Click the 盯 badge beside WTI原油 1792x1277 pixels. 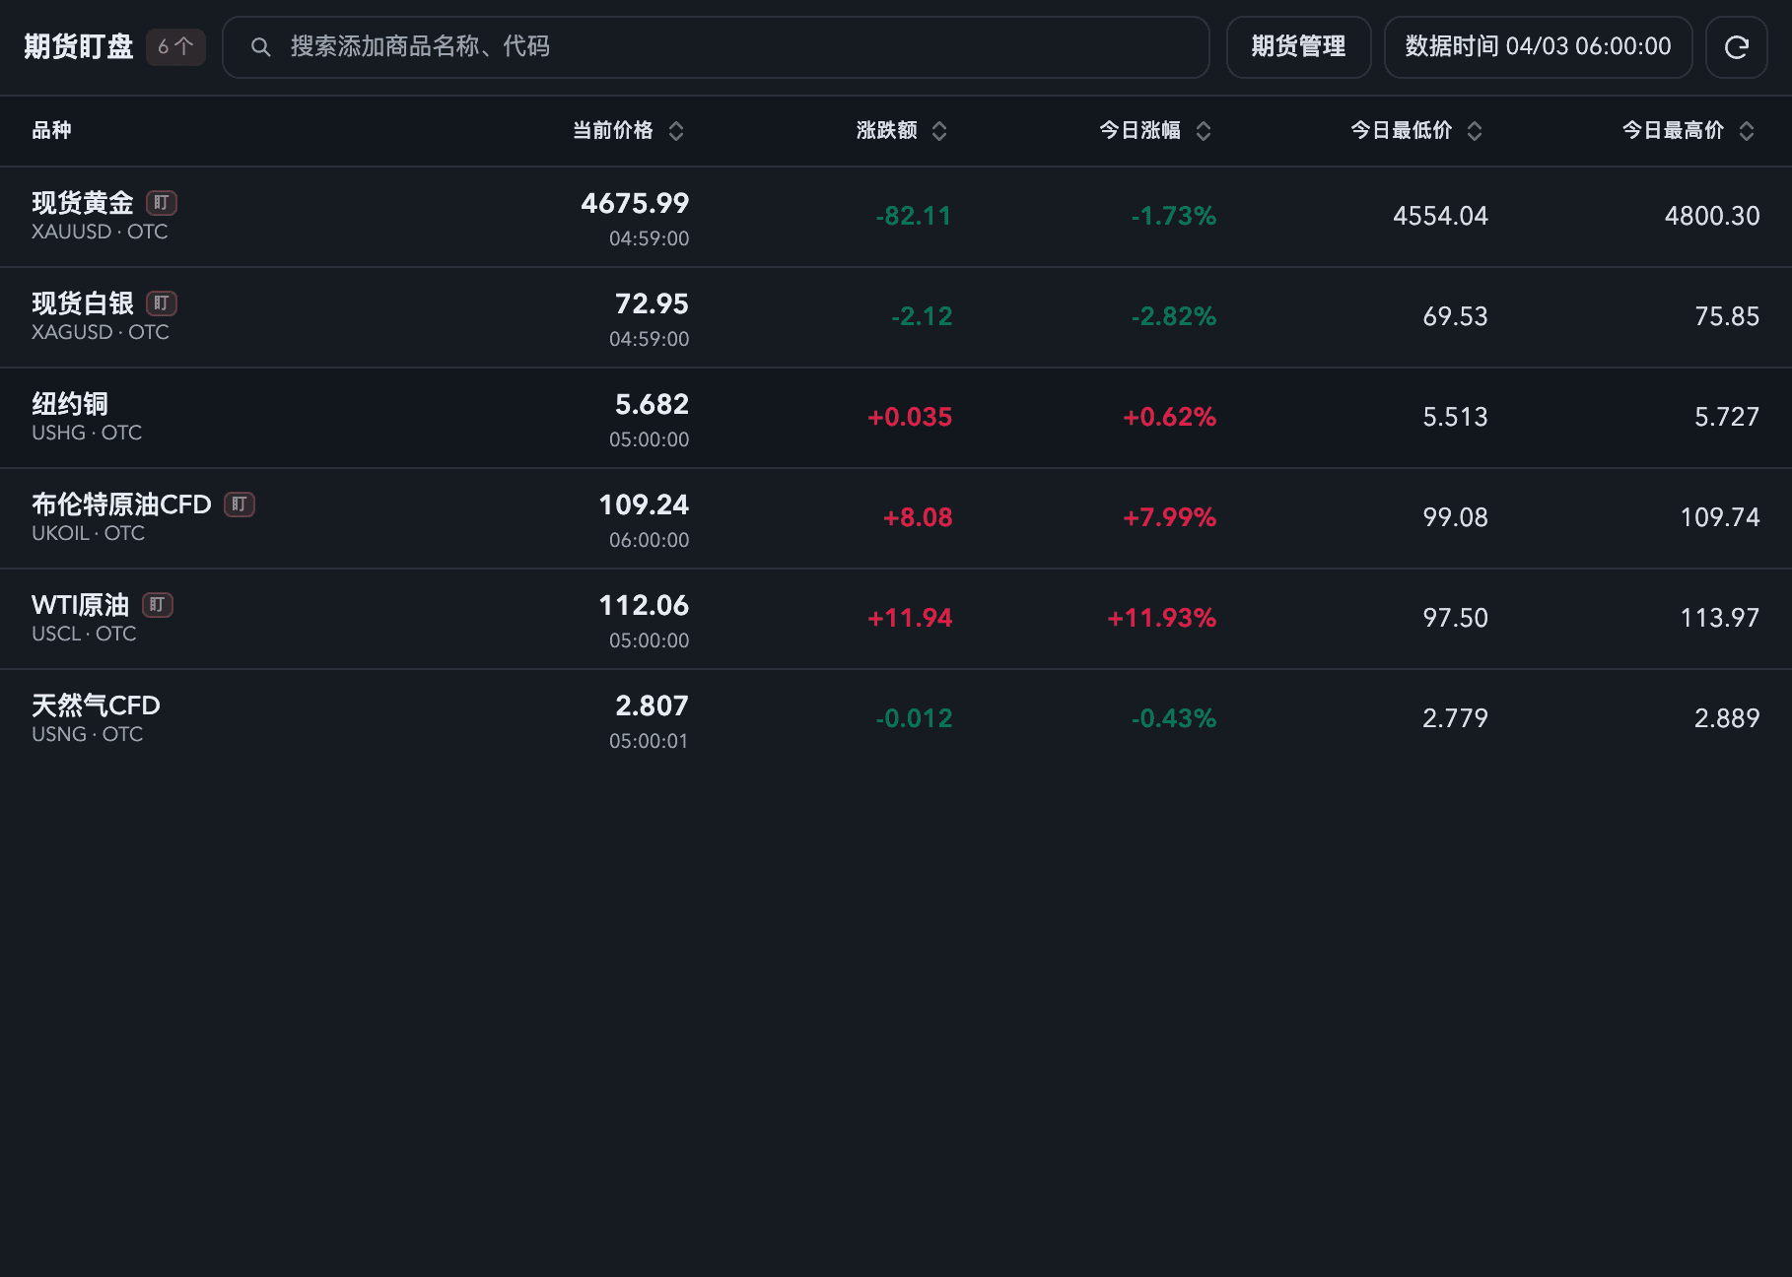click(x=158, y=605)
